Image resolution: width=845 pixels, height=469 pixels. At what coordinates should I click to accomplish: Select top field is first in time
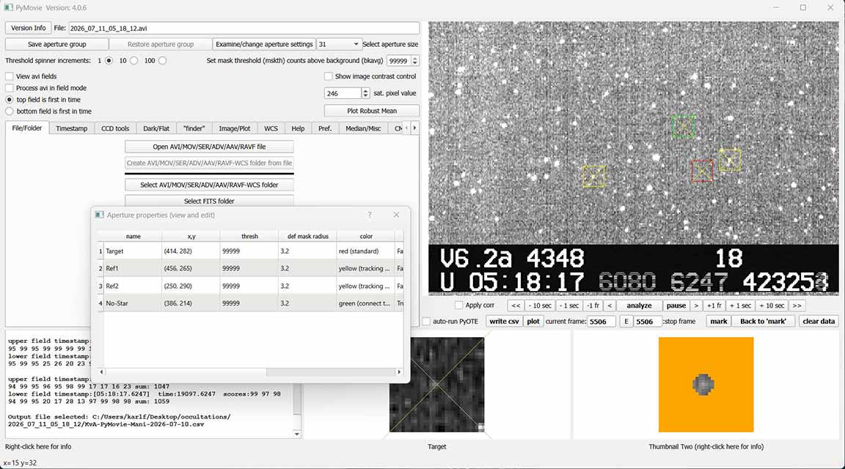point(9,100)
